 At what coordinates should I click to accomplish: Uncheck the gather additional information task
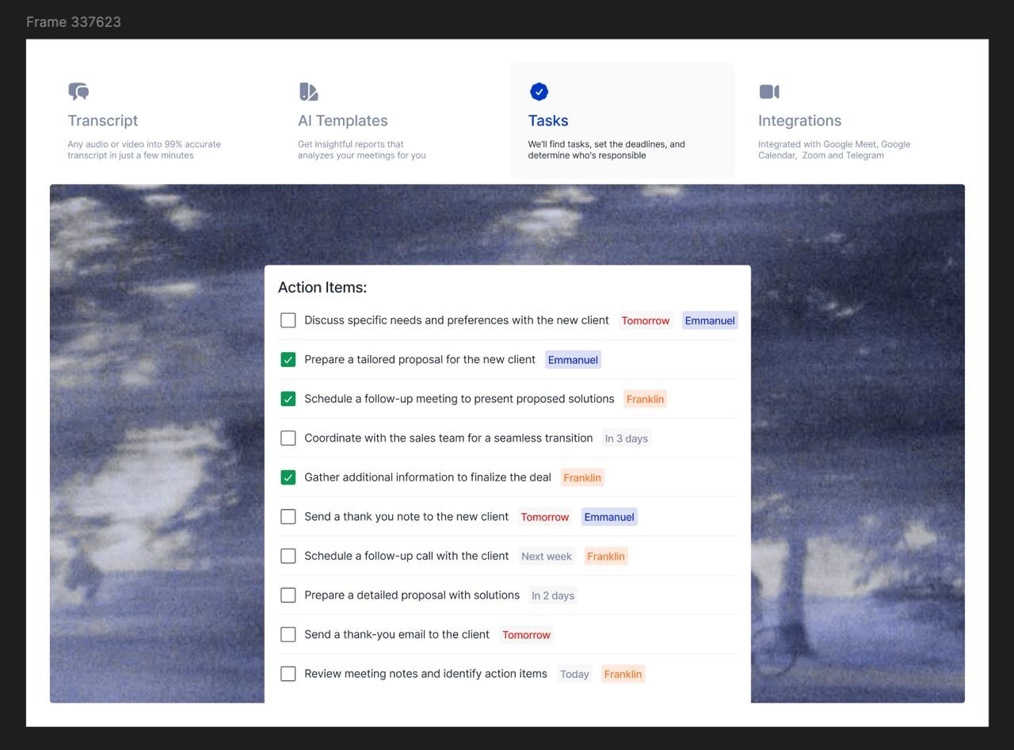pos(288,476)
